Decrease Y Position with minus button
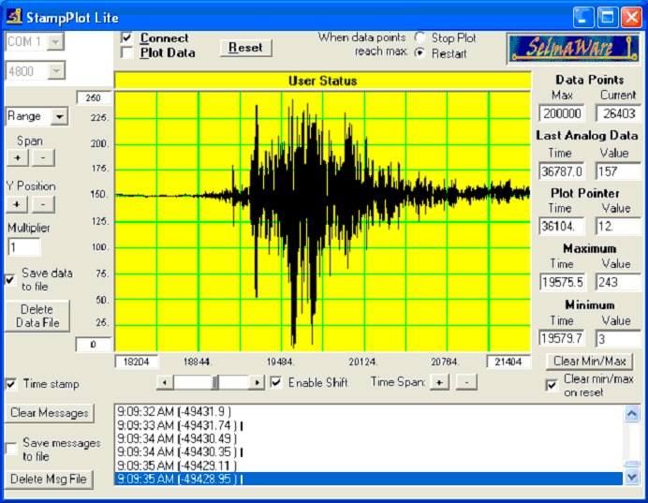The height and width of the screenshot is (503, 648). (x=43, y=204)
